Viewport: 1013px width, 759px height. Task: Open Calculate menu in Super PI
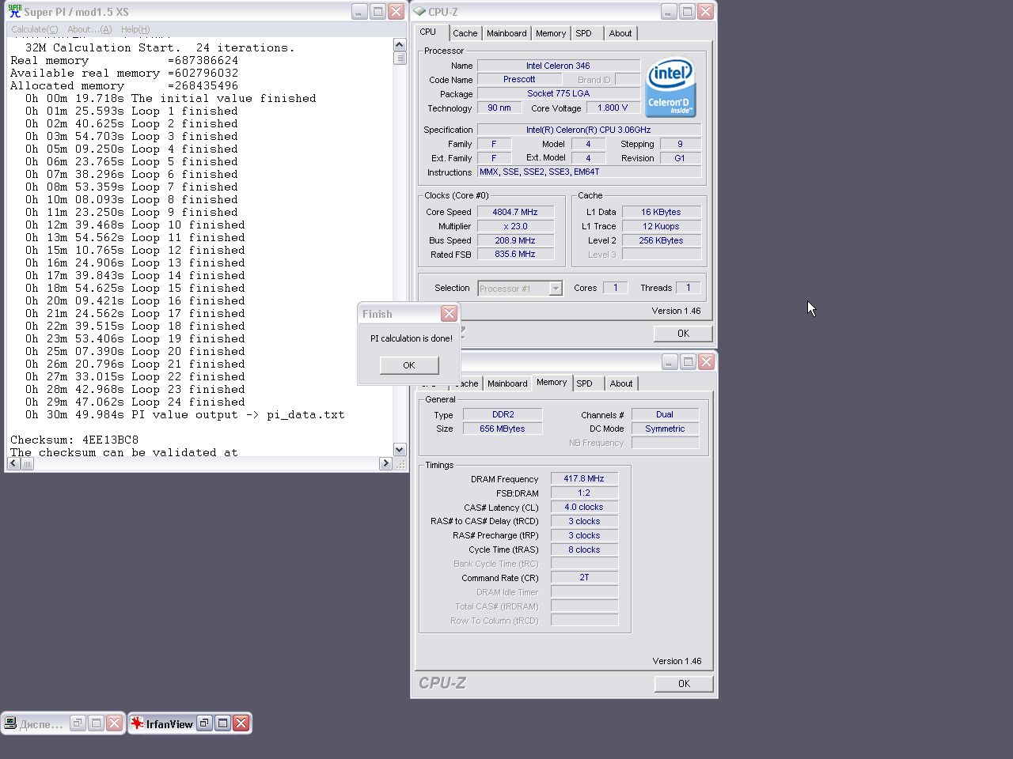coord(34,29)
